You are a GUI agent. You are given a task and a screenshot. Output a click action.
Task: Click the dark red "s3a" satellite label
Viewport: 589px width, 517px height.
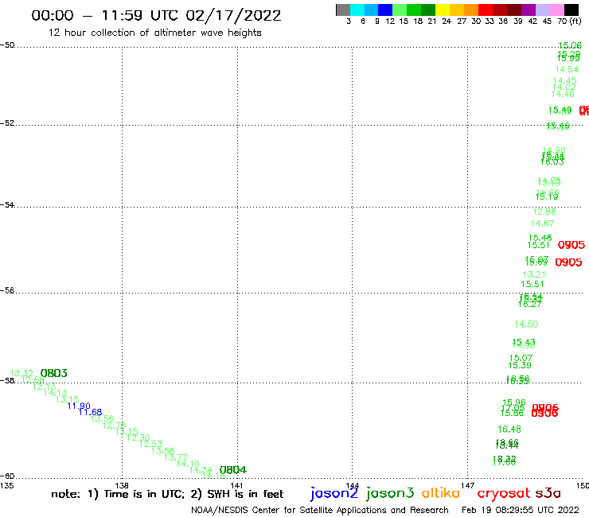(548, 493)
